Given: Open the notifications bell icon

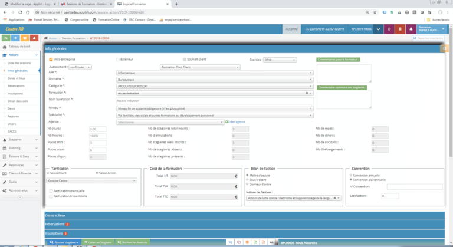Looking at the screenshot, I should click(x=412, y=28).
